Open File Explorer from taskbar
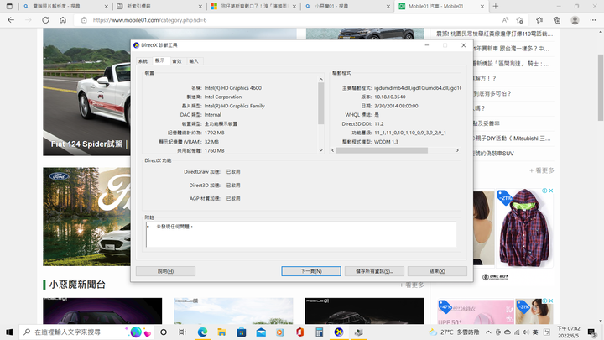 (x=221, y=332)
